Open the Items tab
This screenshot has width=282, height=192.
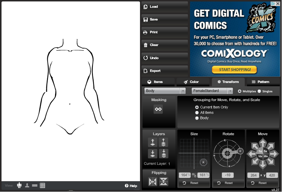158,82
